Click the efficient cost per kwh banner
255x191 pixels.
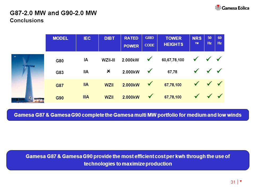128,160
